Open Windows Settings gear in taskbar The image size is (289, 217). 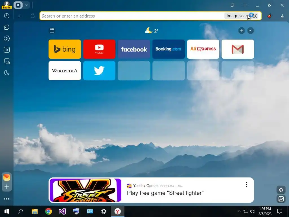[104, 211]
